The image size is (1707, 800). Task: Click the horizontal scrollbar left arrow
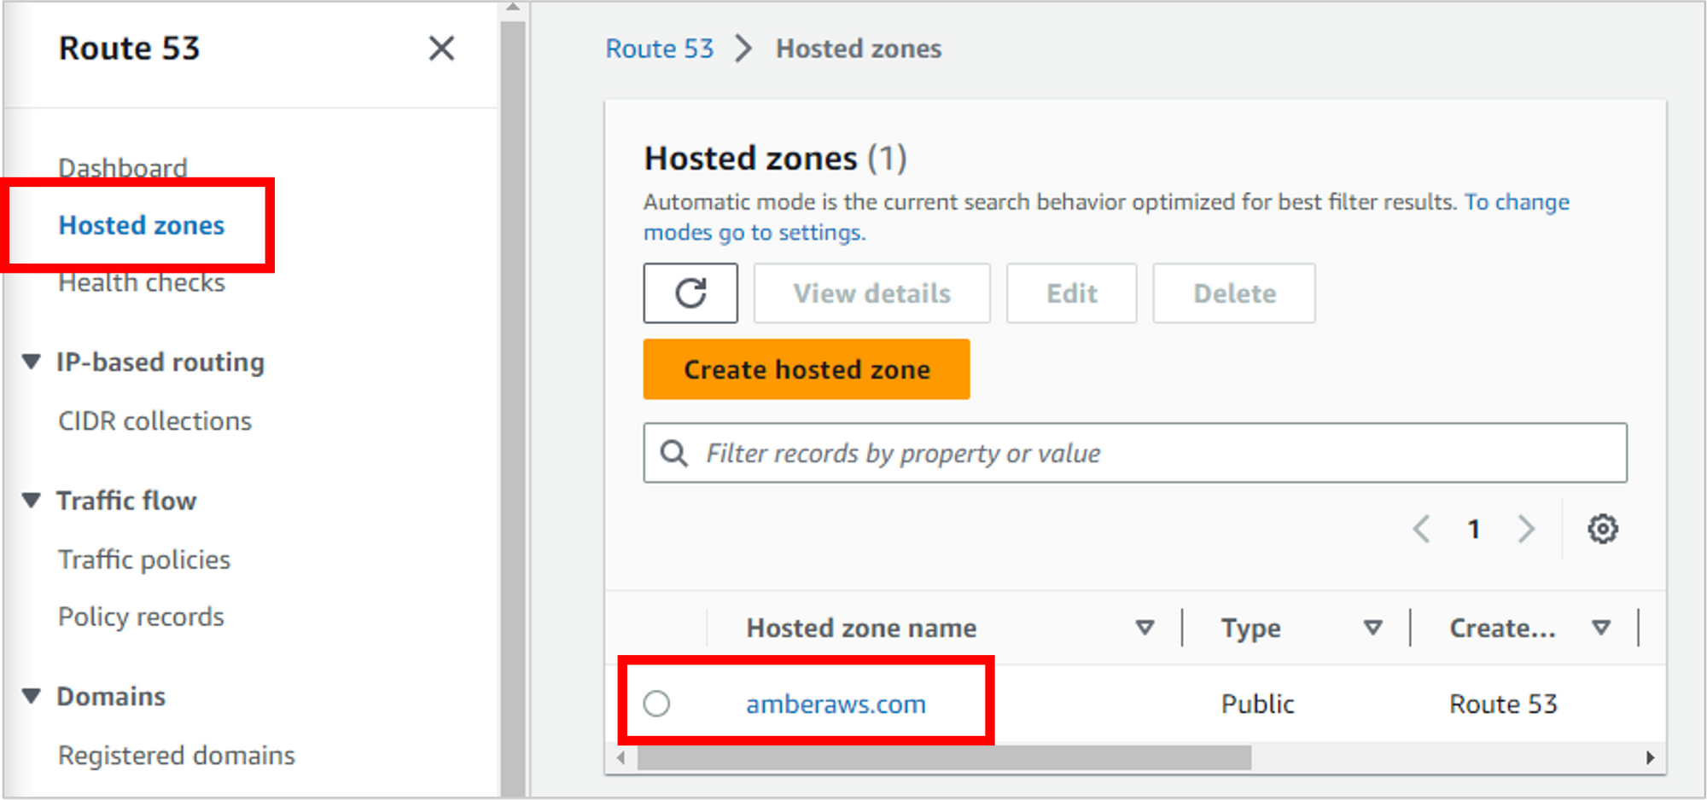click(x=621, y=757)
